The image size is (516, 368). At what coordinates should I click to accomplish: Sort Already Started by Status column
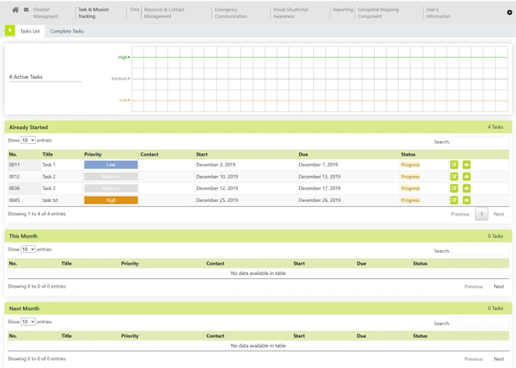tap(408, 154)
